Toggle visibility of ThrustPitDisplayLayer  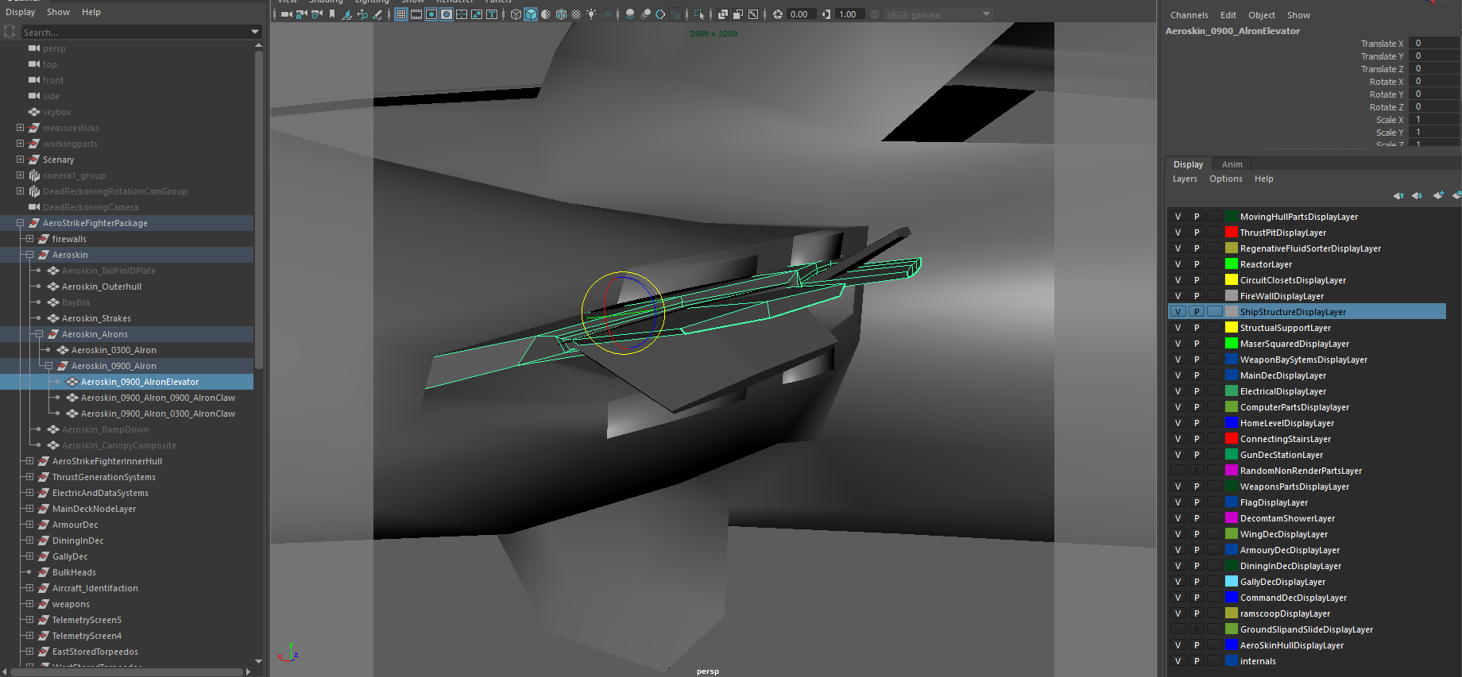point(1178,233)
